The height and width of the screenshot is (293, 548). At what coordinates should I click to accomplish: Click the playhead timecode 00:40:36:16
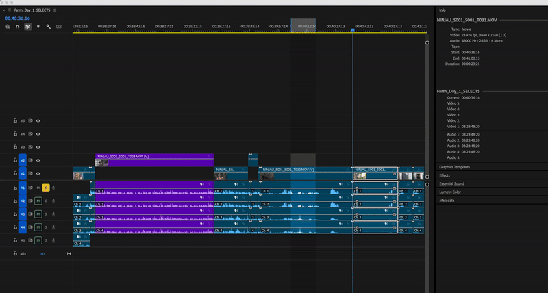click(x=18, y=18)
